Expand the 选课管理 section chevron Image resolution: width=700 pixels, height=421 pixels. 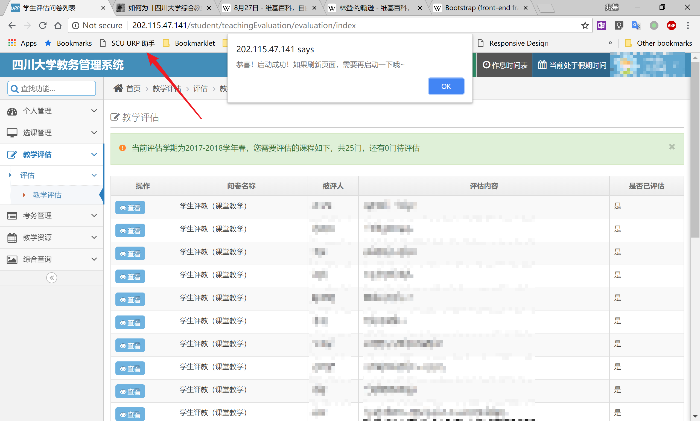point(95,133)
